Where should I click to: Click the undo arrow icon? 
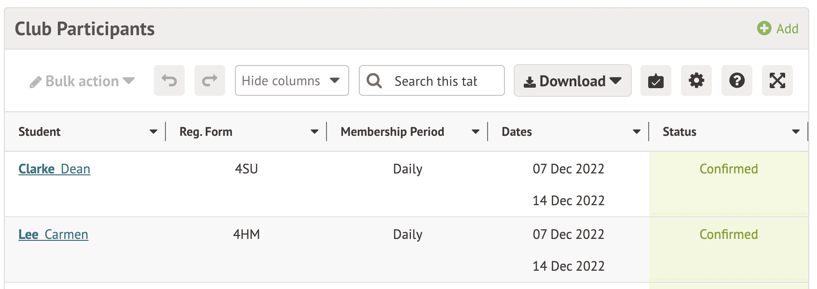[169, 80]
